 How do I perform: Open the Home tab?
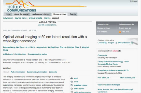click(x=8, y=14)
